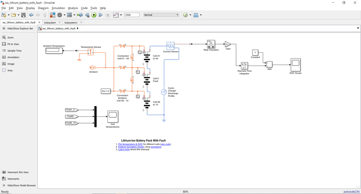Image resolution: width=361 pixels, height=194 pixels.
Task: Expand the Data Inspector record dropdown arrow
Action: (121, 15)
